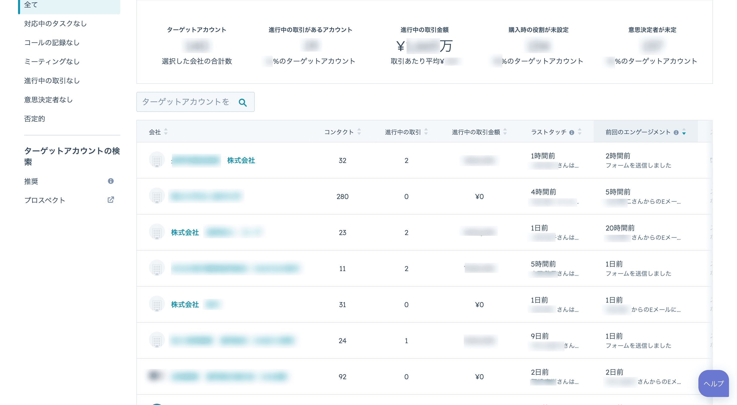Open company link ending in 株式会社, 32 contacts
This screenshot has height=405, width=737.
point(213,160)
